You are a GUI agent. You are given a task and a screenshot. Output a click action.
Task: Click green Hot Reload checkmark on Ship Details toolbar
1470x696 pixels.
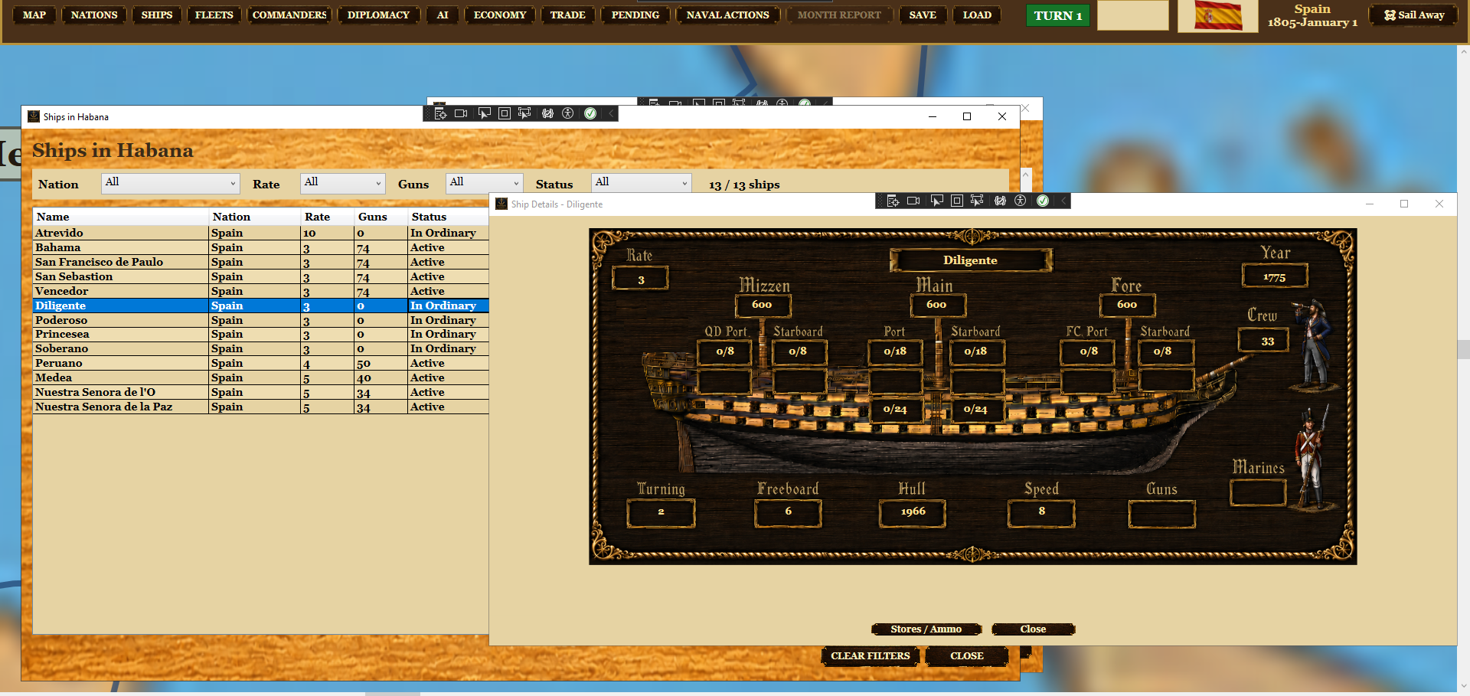click(x=1043, y=201)
